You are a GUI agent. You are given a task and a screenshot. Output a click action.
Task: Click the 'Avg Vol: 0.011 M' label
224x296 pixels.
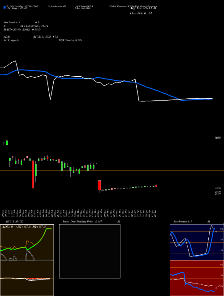click(143, 8)
